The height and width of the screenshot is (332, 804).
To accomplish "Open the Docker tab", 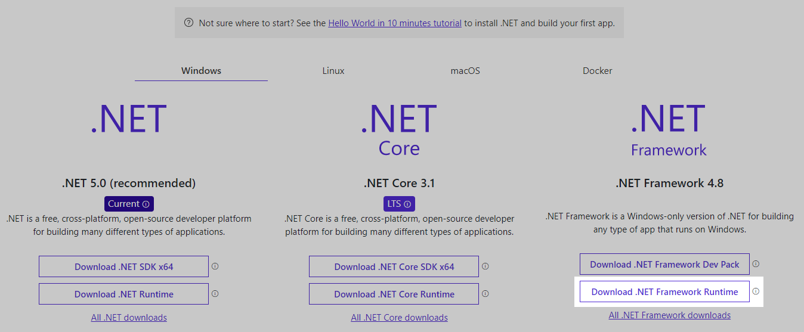I will 598,70.
